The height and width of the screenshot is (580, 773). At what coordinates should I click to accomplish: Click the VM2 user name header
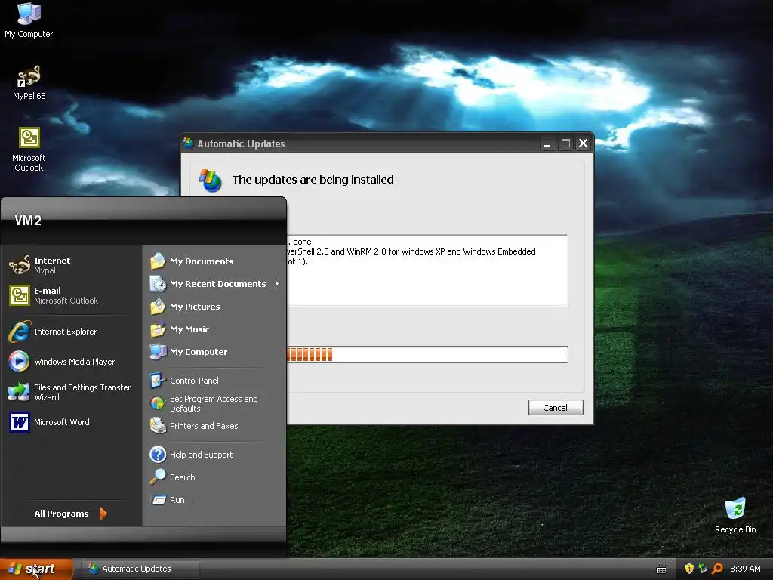(28, 221)
